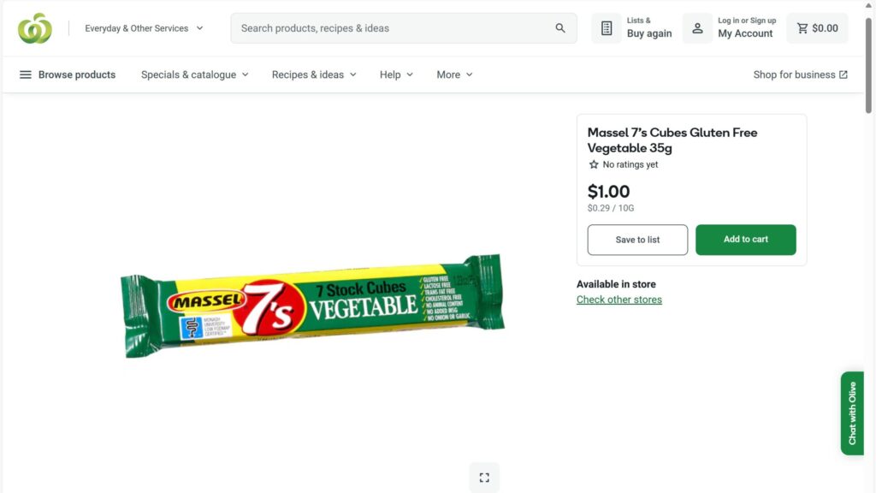Image resolution: width=876 pixels, height=493 pixels.
Task: Click the My Account person icon
Action: [697, 28]
